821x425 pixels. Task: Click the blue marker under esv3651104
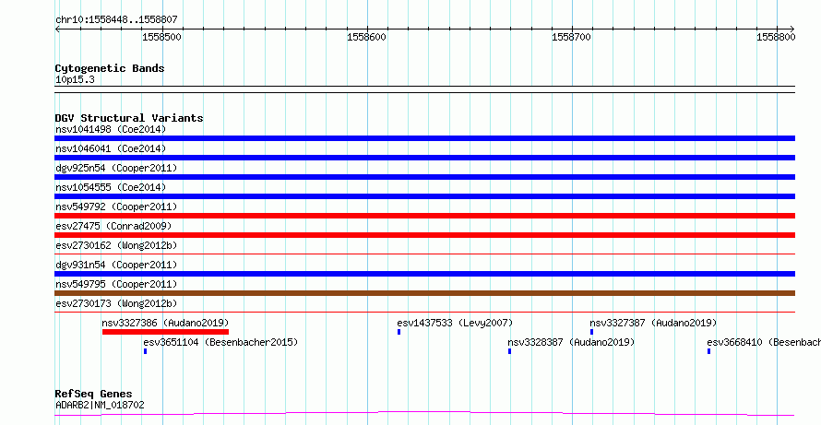pos(145,351)
